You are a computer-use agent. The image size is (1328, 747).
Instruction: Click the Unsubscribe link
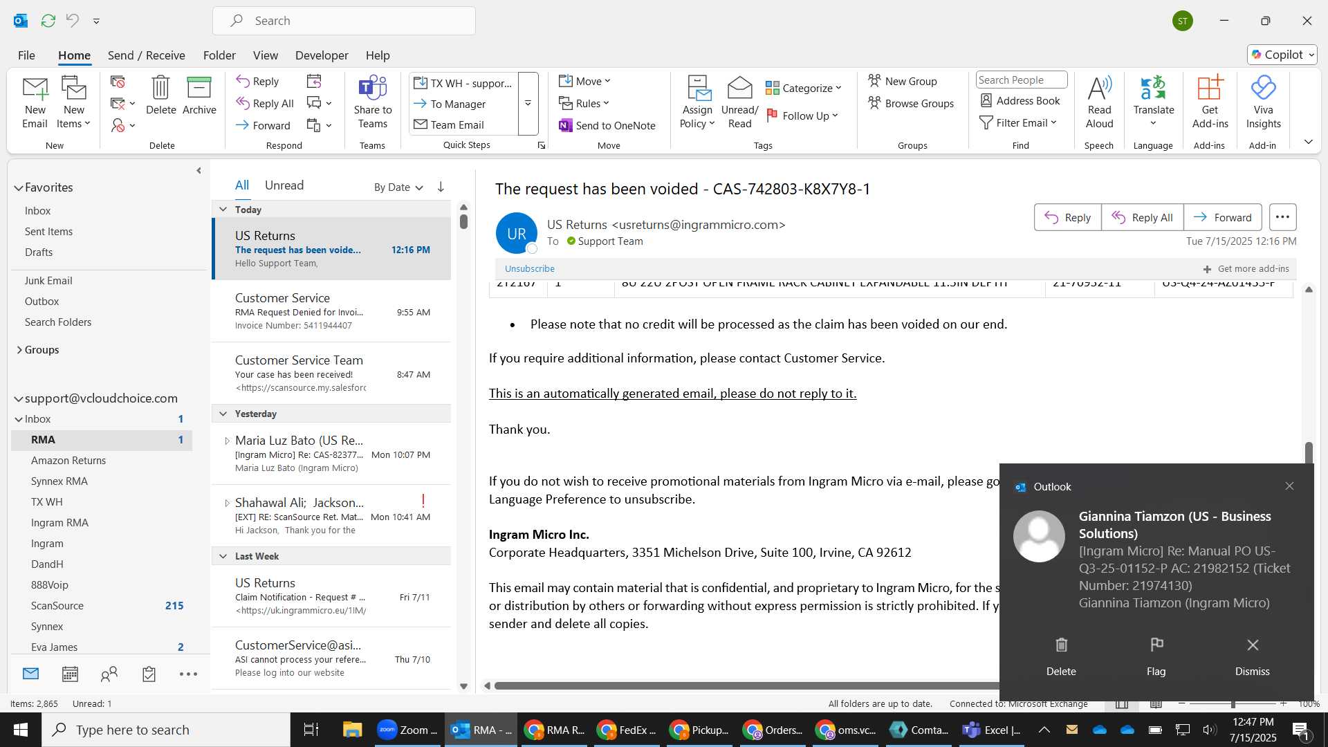click(x=529, y=268)
